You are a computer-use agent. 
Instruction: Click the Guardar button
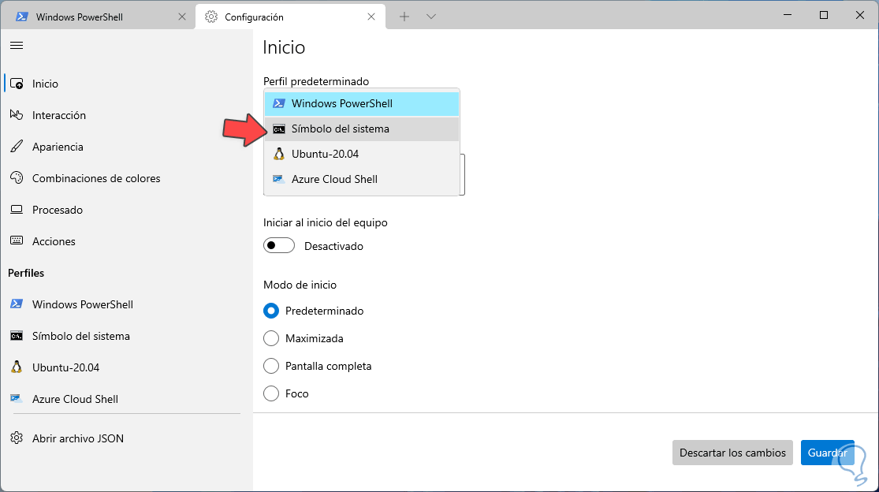point(827,453)
